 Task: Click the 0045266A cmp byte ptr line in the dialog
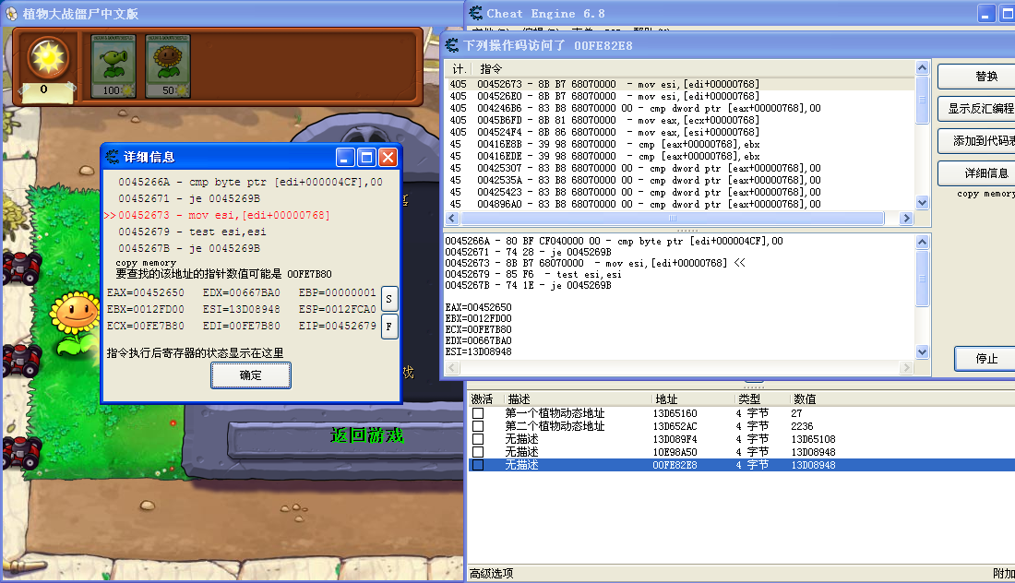250,182
